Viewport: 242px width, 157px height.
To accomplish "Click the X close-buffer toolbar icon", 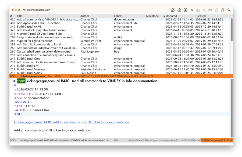I will (x=192, y=10).
